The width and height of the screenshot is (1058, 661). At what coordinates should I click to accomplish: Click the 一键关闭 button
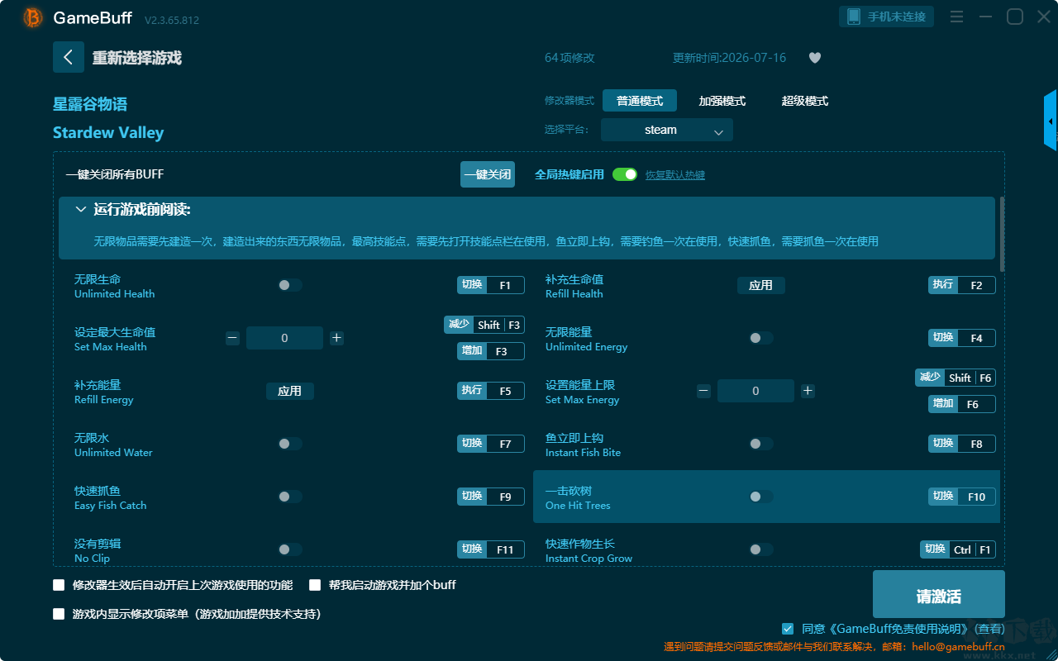click(x=488, y=174)
